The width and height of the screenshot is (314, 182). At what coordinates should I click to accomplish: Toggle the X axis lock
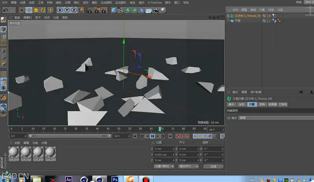coord(60,10)
